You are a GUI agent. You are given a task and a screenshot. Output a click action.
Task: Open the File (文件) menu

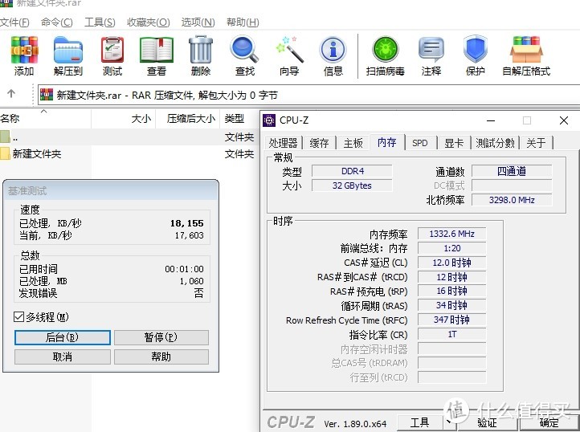tap(14, 22)
